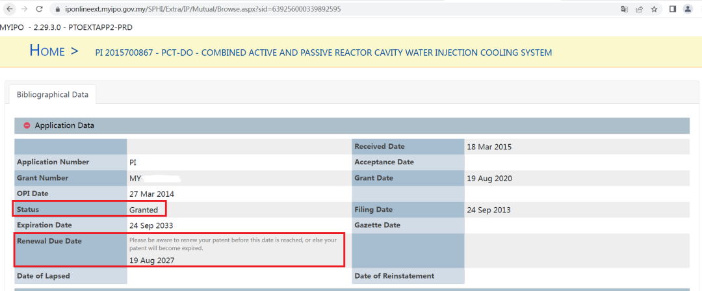The width and height of the screenshot is (702, 291).
Task: Click the 19 Aug 2027 renewal date
Action: pyautogui.click(x=151, y=260)
